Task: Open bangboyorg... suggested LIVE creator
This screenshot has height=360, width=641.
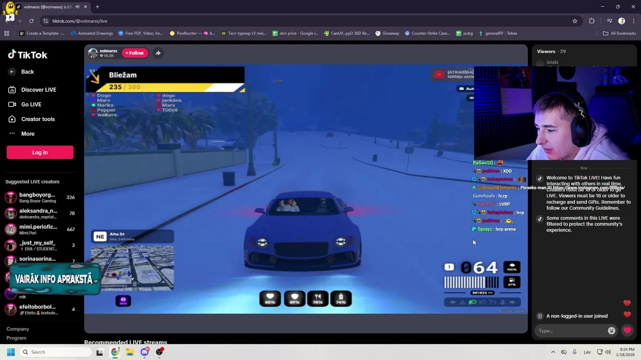Action: coord(40,197)
